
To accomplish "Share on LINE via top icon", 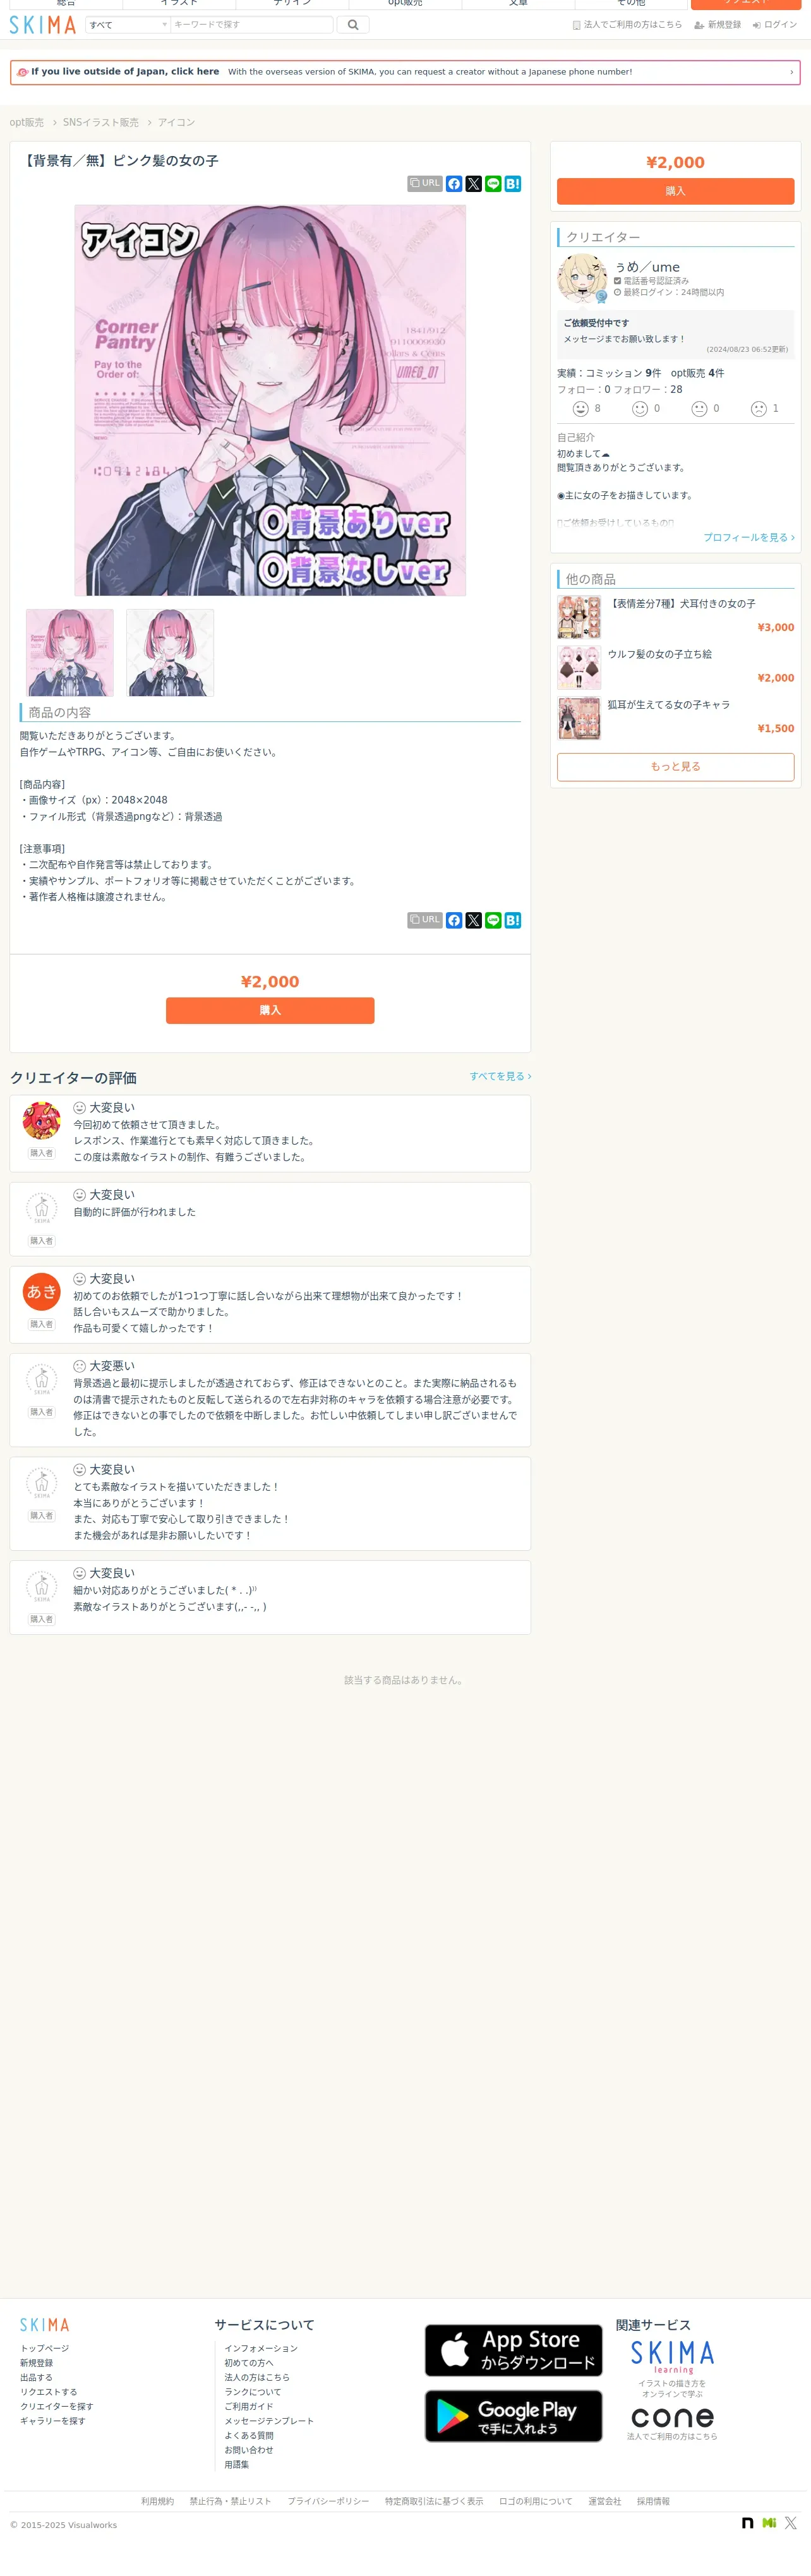I will coord(493,184).
